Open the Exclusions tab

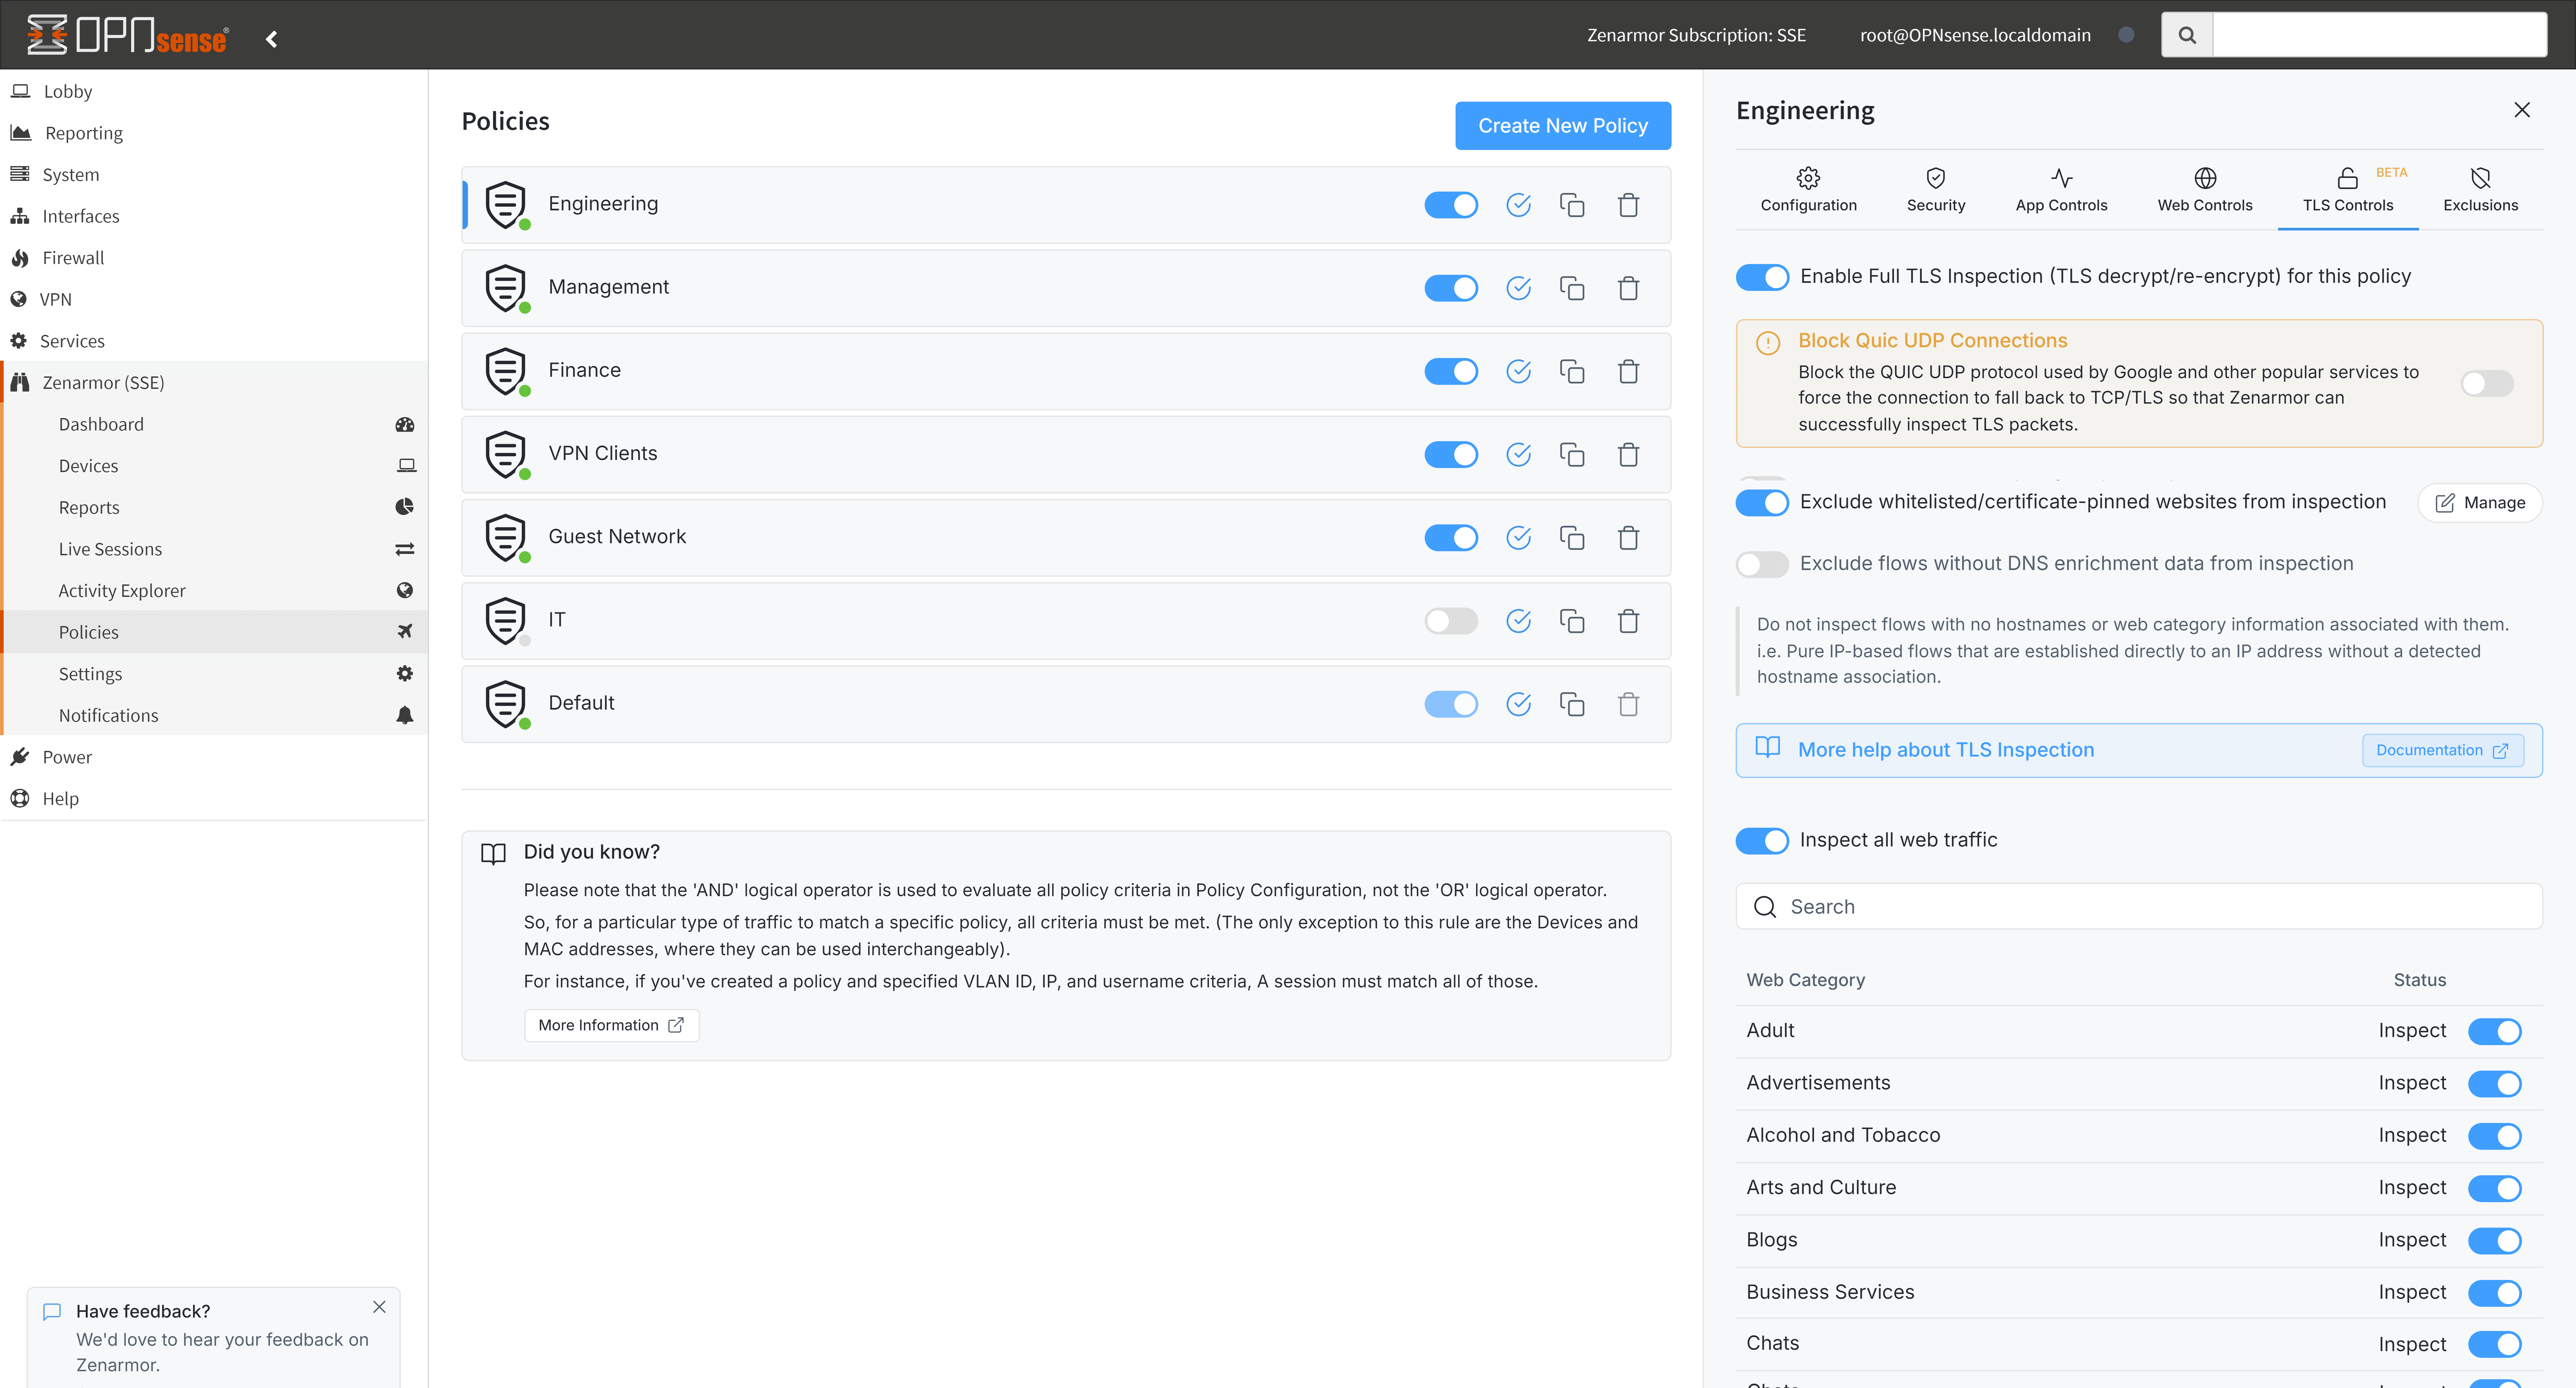pyautogui.click(x=2480, y=190)
